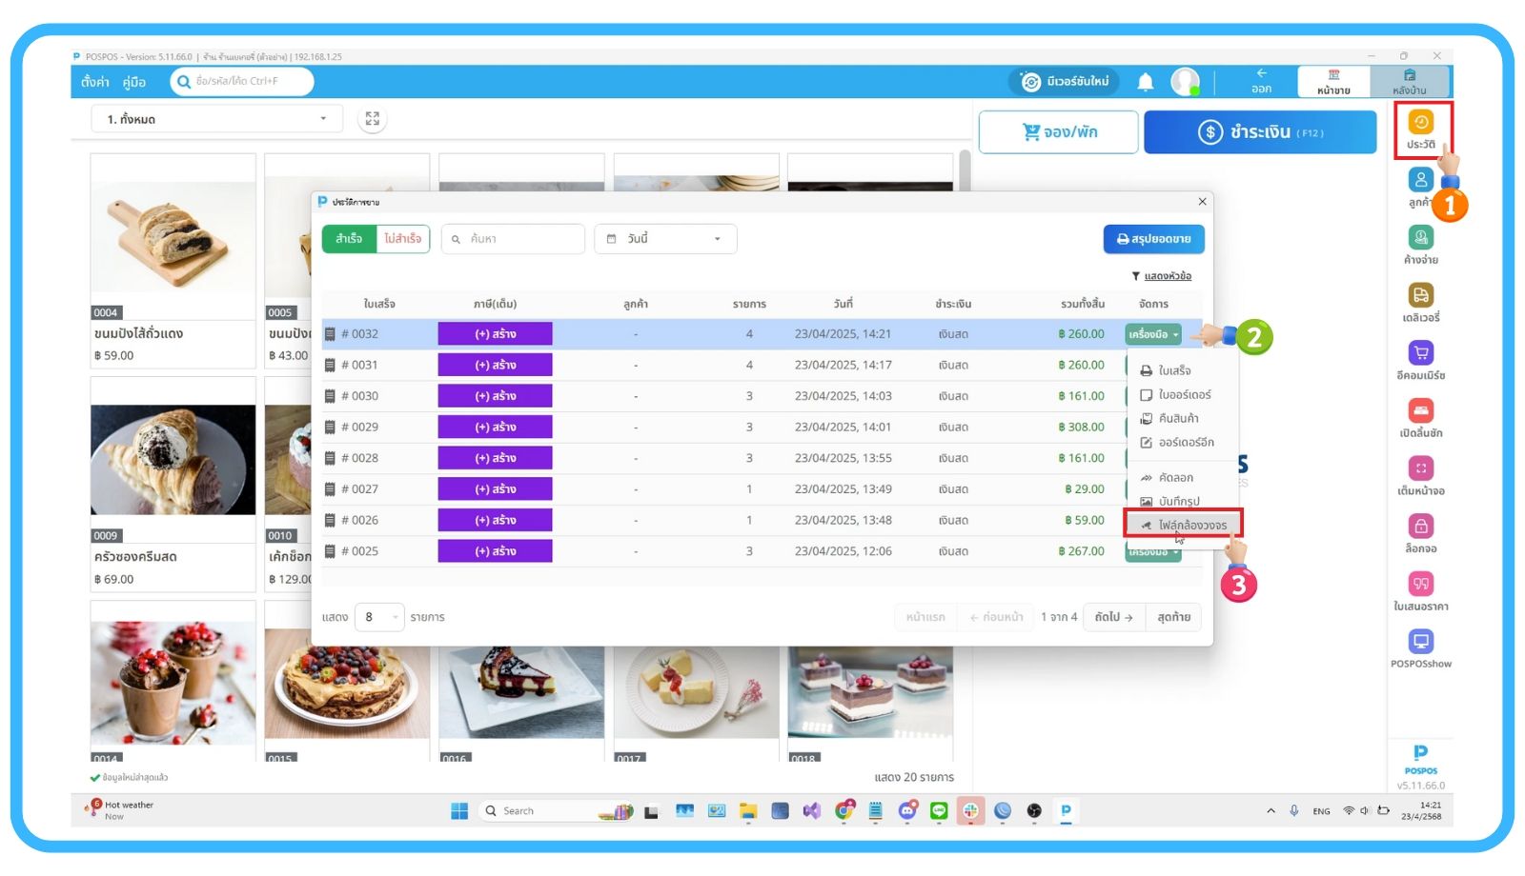Click the สรุปยอดขาย sales summary button
Screen dimensions: 1525x876
click(x=1153, y=239)
